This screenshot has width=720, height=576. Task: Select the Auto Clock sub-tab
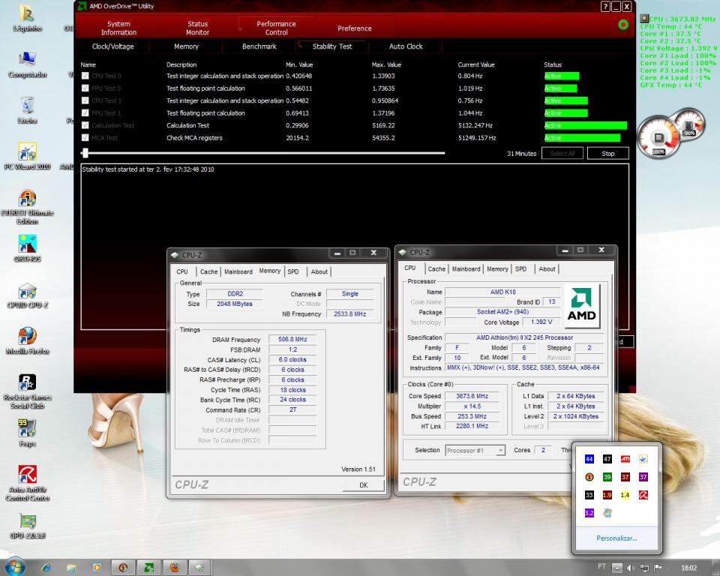406,46
